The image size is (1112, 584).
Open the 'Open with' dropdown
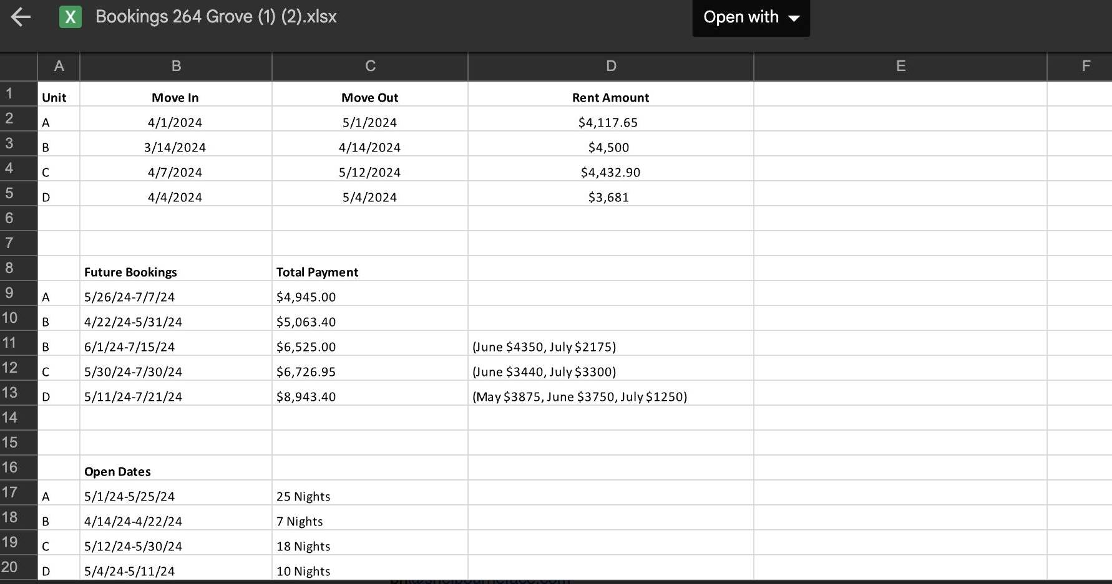click(x=751, y=17)
